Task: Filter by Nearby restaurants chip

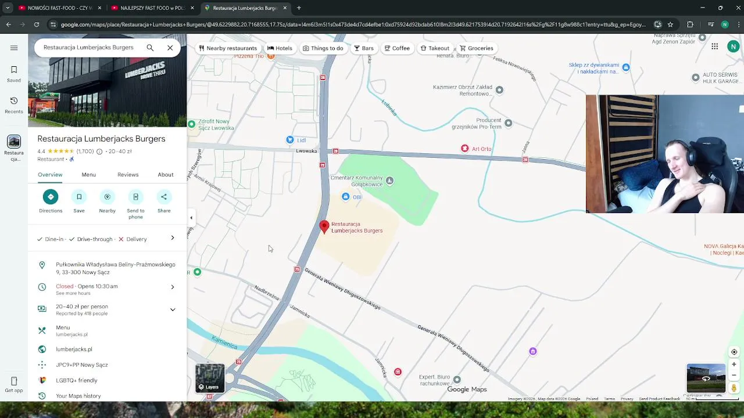Action: 227,48
